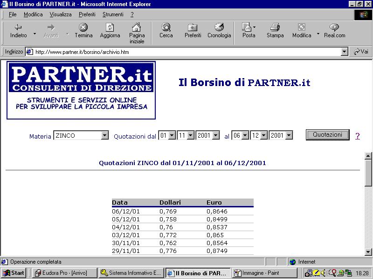Select the 0,762 dollari value

(168, 243)
